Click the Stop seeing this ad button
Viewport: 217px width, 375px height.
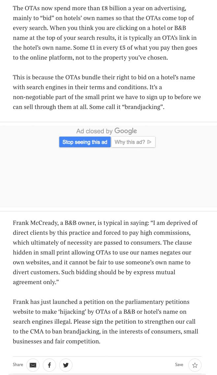coord(85,142)
